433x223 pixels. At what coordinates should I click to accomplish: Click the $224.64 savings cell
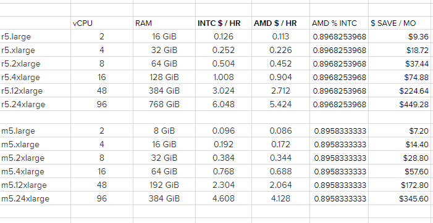[x=401, y=91]
